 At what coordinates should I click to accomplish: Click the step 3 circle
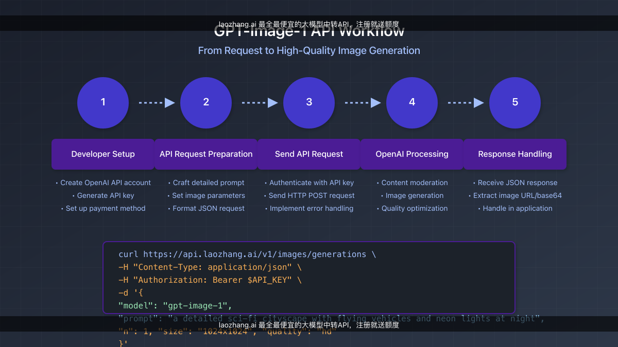309,103
